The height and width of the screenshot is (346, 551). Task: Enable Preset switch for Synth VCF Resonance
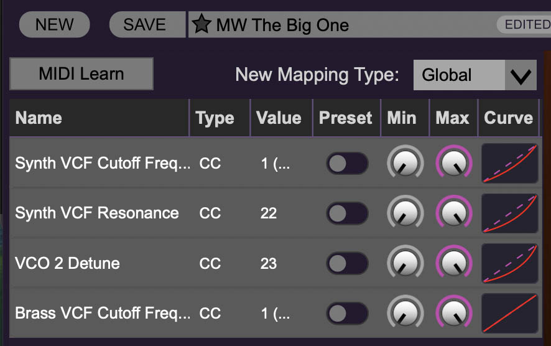(x=347, y=213)
